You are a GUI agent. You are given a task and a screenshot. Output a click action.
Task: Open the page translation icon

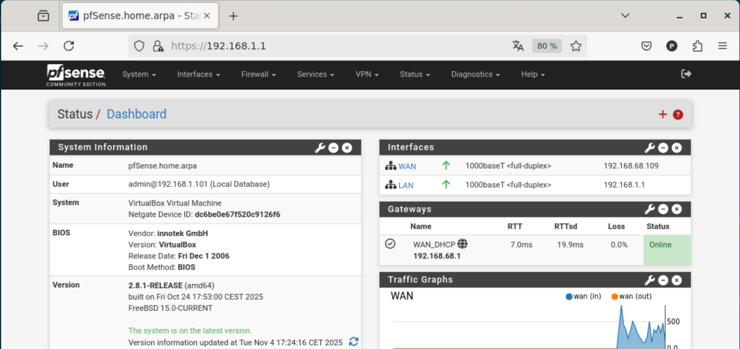click(x=518, y=46)
